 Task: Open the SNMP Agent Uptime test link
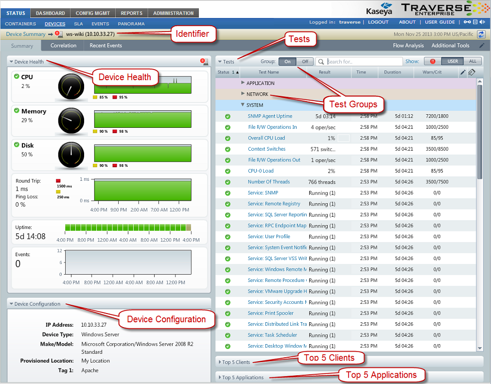click(x=270, y=117)
